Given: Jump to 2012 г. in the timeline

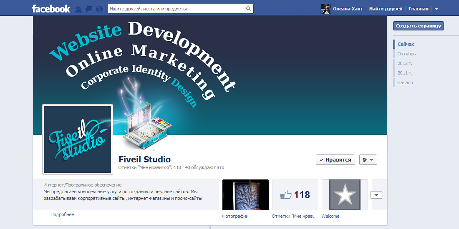Looking at the screenshot, I should [405, 63].
